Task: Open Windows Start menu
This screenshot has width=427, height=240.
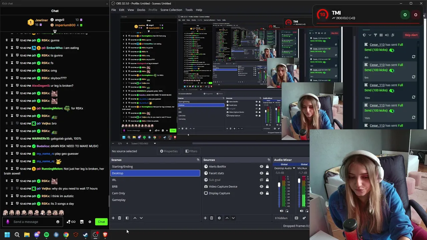Action: [7, 235]
